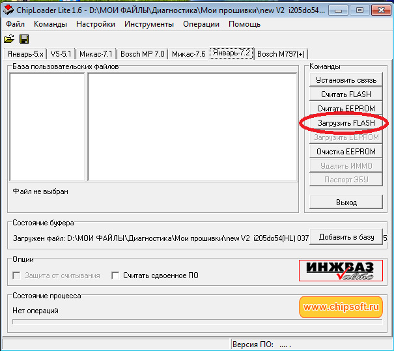This screenshot has height=351, width=394.
Task: Switch to the Bosch MP 7.0 tab
Action: coord(142,54)
